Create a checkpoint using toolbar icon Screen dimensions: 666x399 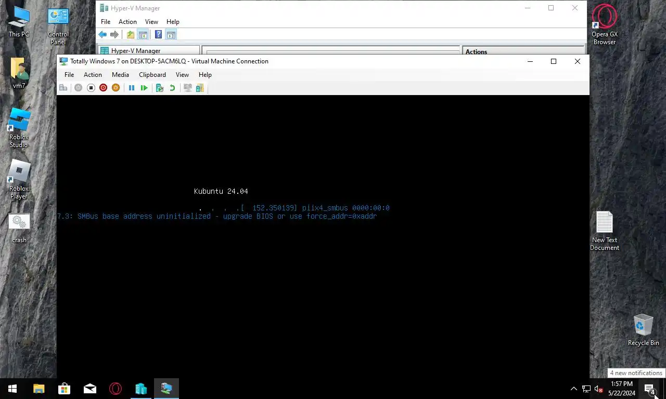pos(160,88)
